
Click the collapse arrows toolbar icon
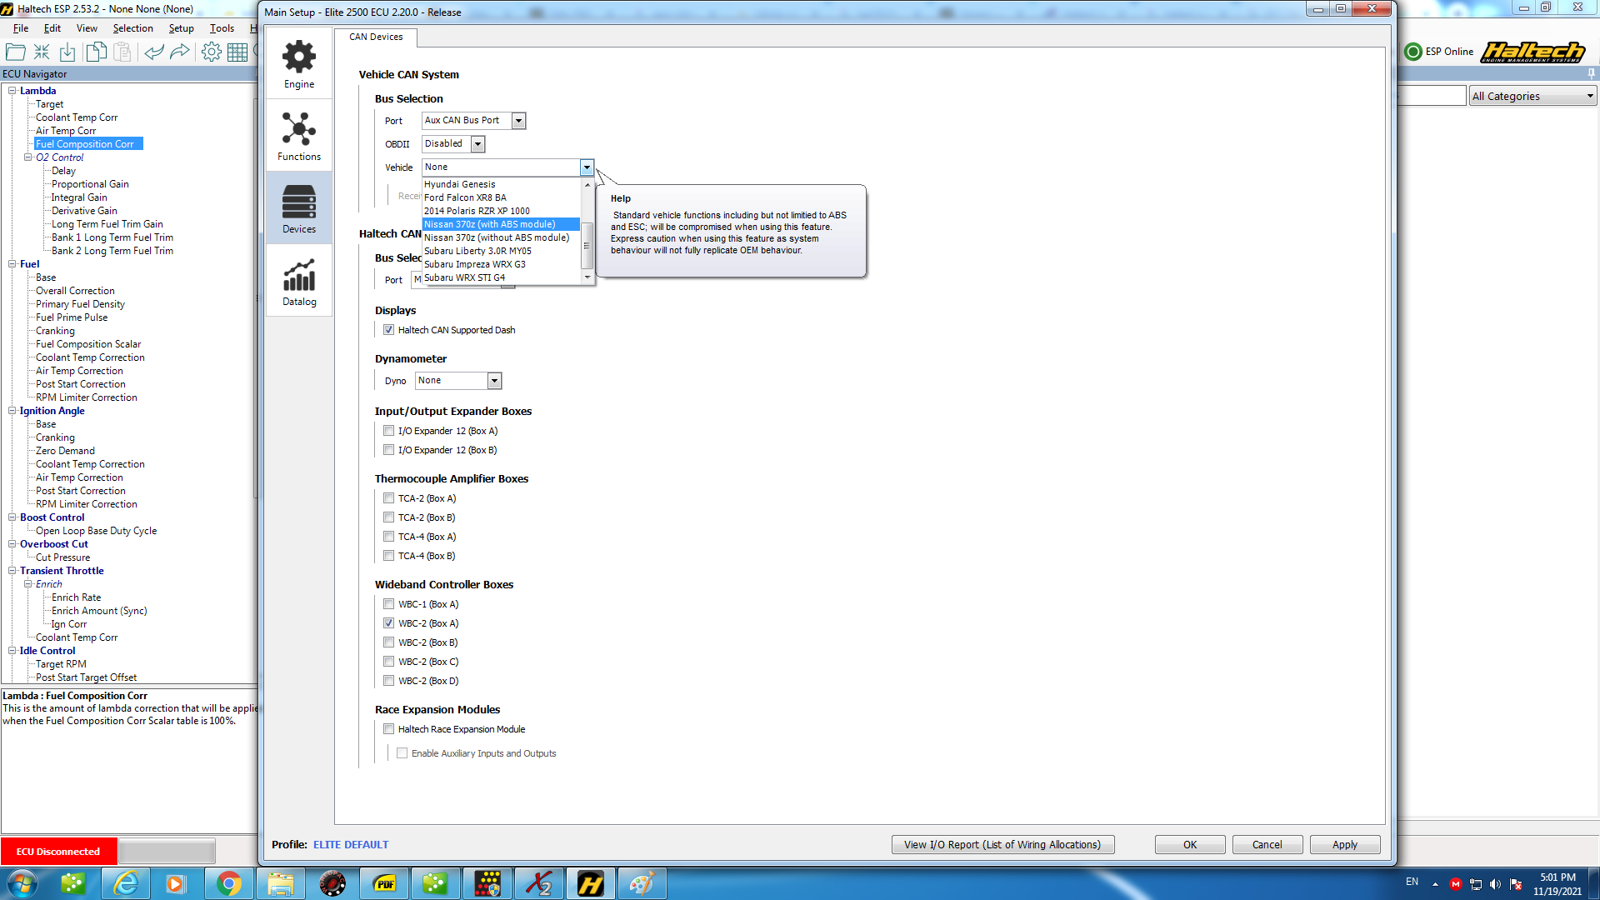(x=42, y=52)
